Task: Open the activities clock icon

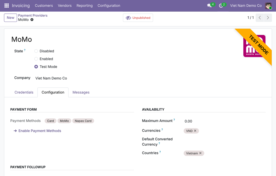Action: tap(221, 6)
